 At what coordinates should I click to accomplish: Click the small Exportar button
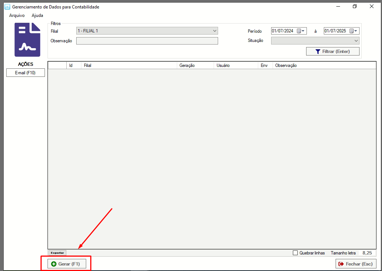[57, 253]
